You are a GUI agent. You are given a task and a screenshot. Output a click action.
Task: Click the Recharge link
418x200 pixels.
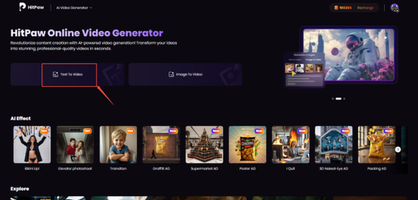pyautogui.click(x=366, y=8)
